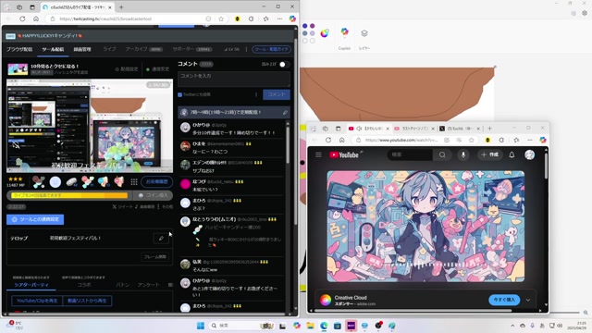Select the purple color swatch in Paint

point(313,26)
